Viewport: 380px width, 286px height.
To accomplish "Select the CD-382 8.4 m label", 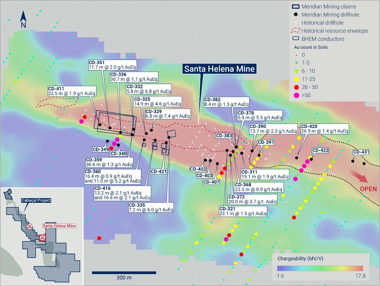I will pos(226,102).
